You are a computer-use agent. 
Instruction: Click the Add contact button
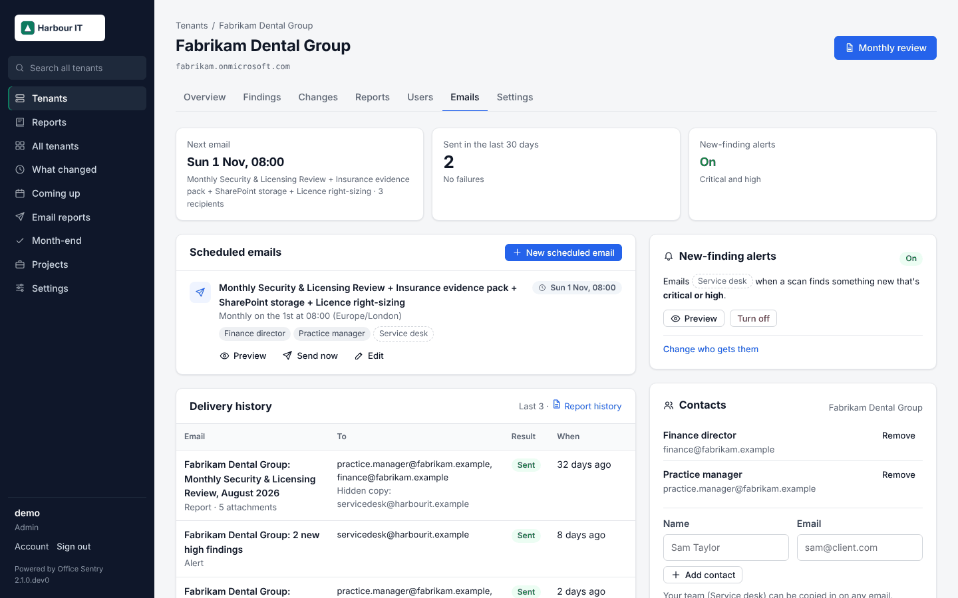(703, 575)
